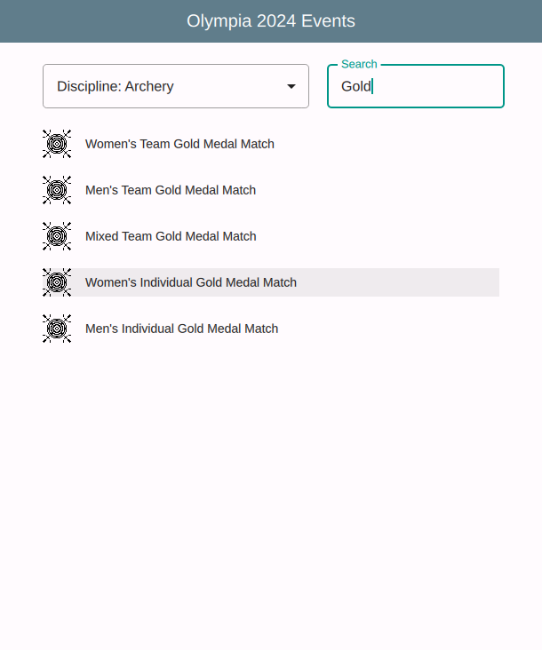Screen dimensions: 542x650
Task: Click empty area below the events list
Action: click(x=271, y=488)
